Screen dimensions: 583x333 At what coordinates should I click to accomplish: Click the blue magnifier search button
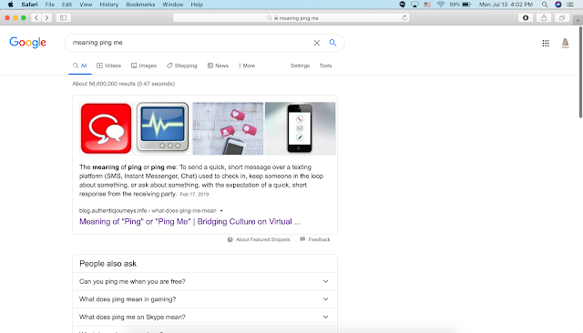[x=332, y=43]
